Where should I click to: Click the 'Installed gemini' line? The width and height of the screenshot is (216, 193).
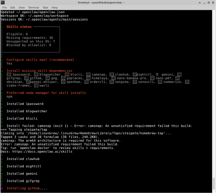[x=22, y=174]
